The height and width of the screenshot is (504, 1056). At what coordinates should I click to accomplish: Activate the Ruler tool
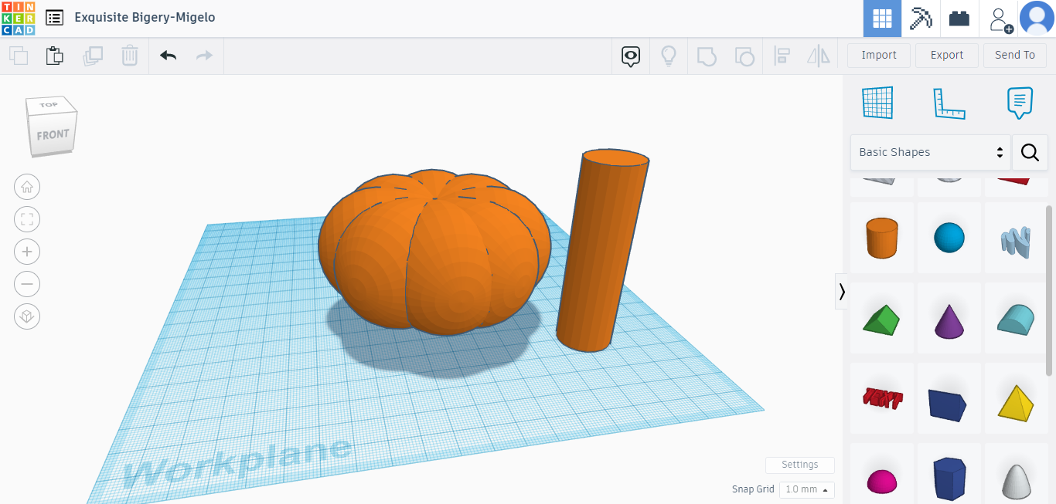point(949,102)
